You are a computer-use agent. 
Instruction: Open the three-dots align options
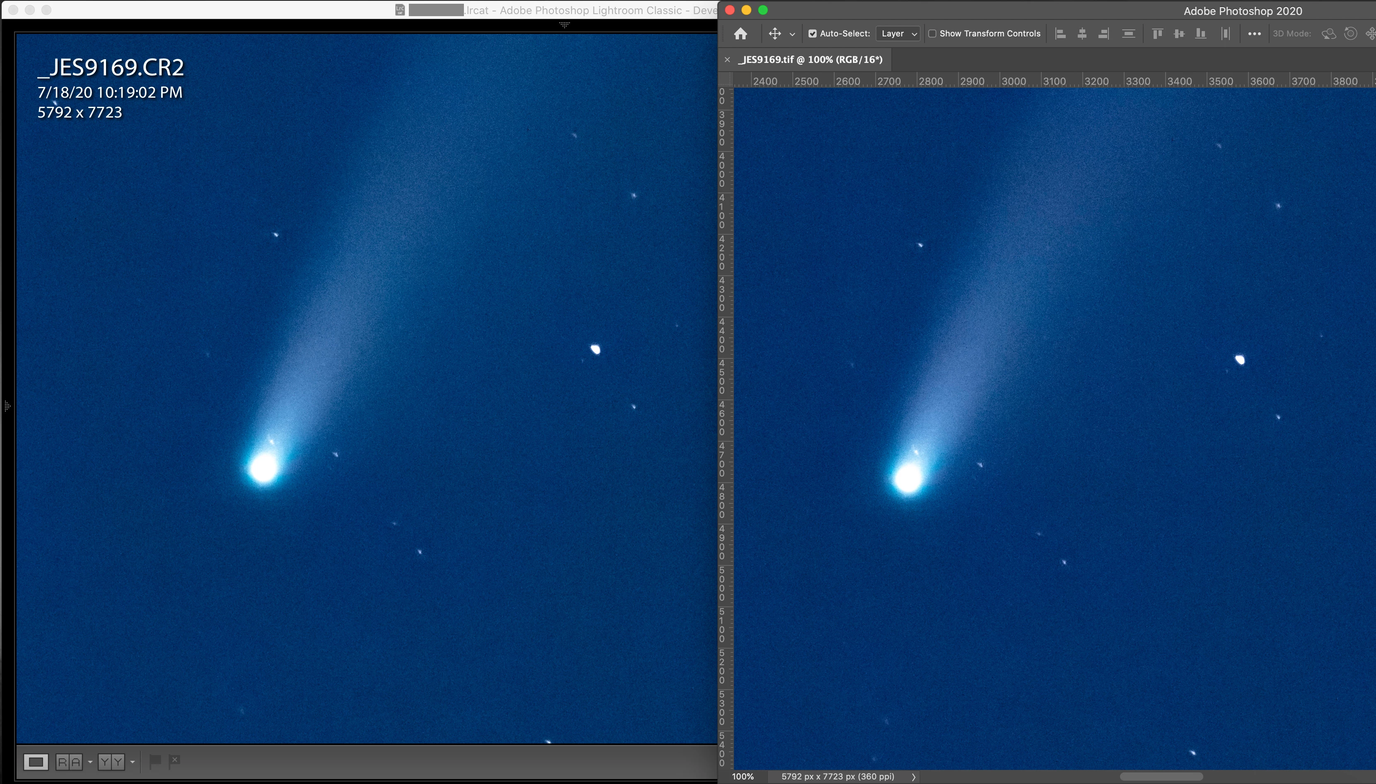click(x=1254, y=34)
